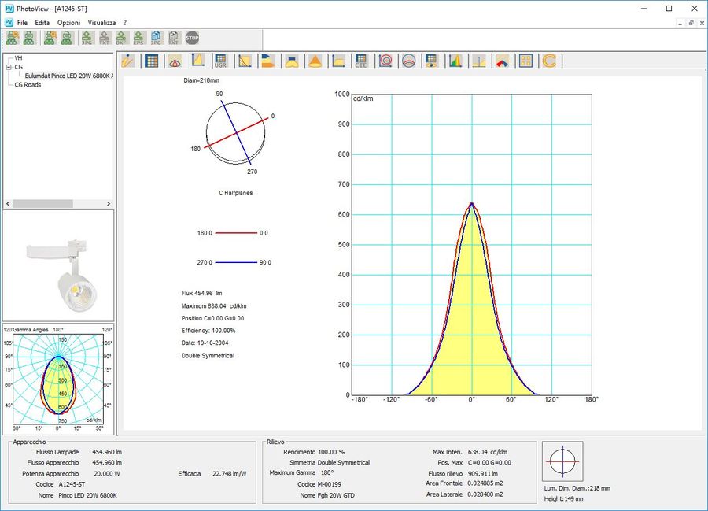The image size is (708, 511).
Task: Open the four-squares multi-view icon
Action: pos(525,61)
